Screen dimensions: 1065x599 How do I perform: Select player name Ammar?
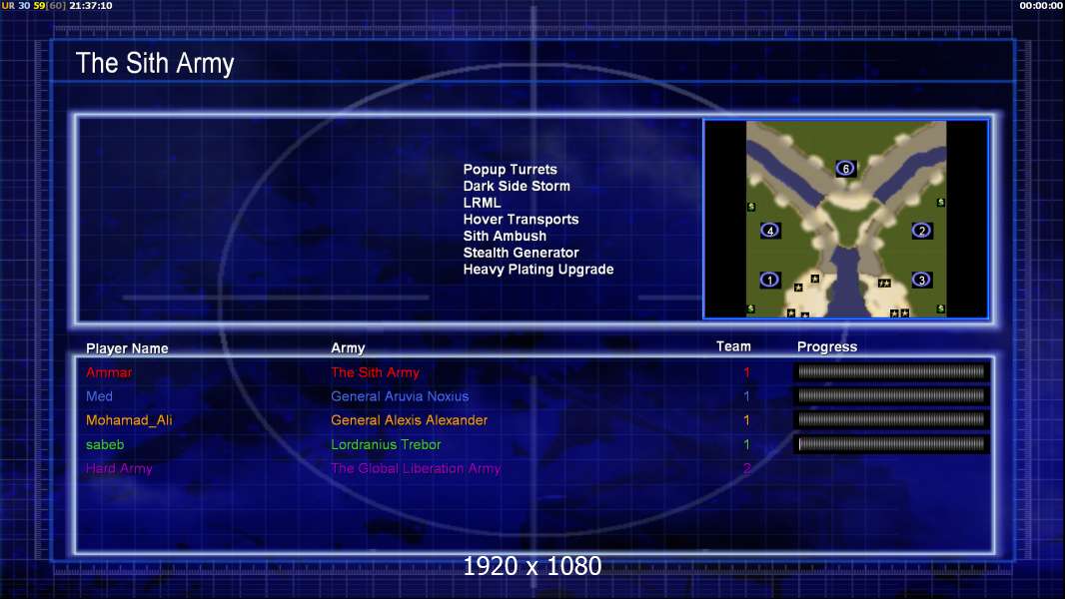click(x=109, y=372)
